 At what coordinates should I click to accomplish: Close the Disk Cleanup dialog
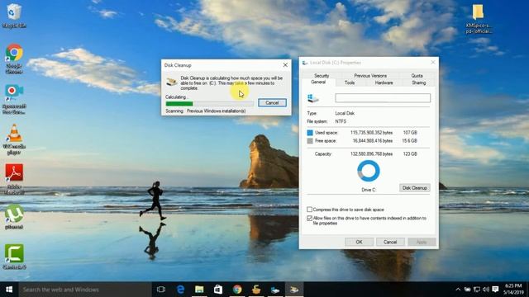pyautogui.click(x=285, y=65)
